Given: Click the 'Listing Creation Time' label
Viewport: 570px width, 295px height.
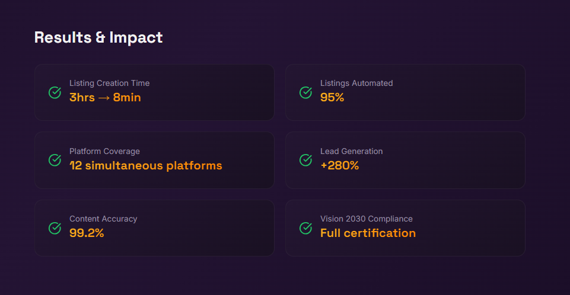Looking at the screenshot, I should pos(109,84).
